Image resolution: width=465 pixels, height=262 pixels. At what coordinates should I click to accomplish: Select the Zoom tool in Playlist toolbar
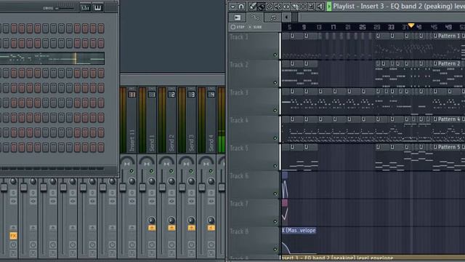[x=312, y=7]
